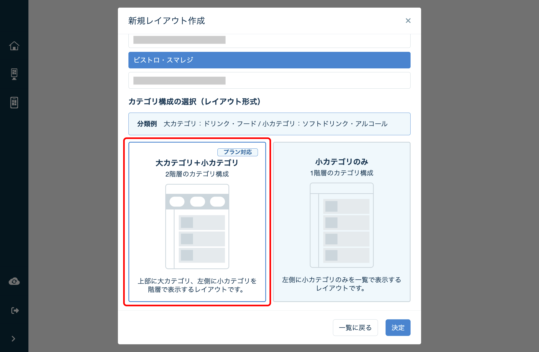This screenshot has height=352, width=539.
Task: Expand the sidebar with chevron arrow
Action: [x=13, y=339]
